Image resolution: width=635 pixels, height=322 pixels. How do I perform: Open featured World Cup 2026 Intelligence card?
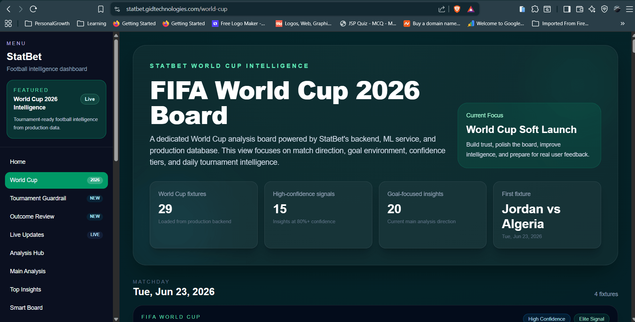56,109
